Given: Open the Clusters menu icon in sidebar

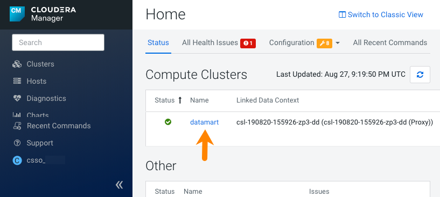Looking at the screenshot, I should tap(17, 64).
